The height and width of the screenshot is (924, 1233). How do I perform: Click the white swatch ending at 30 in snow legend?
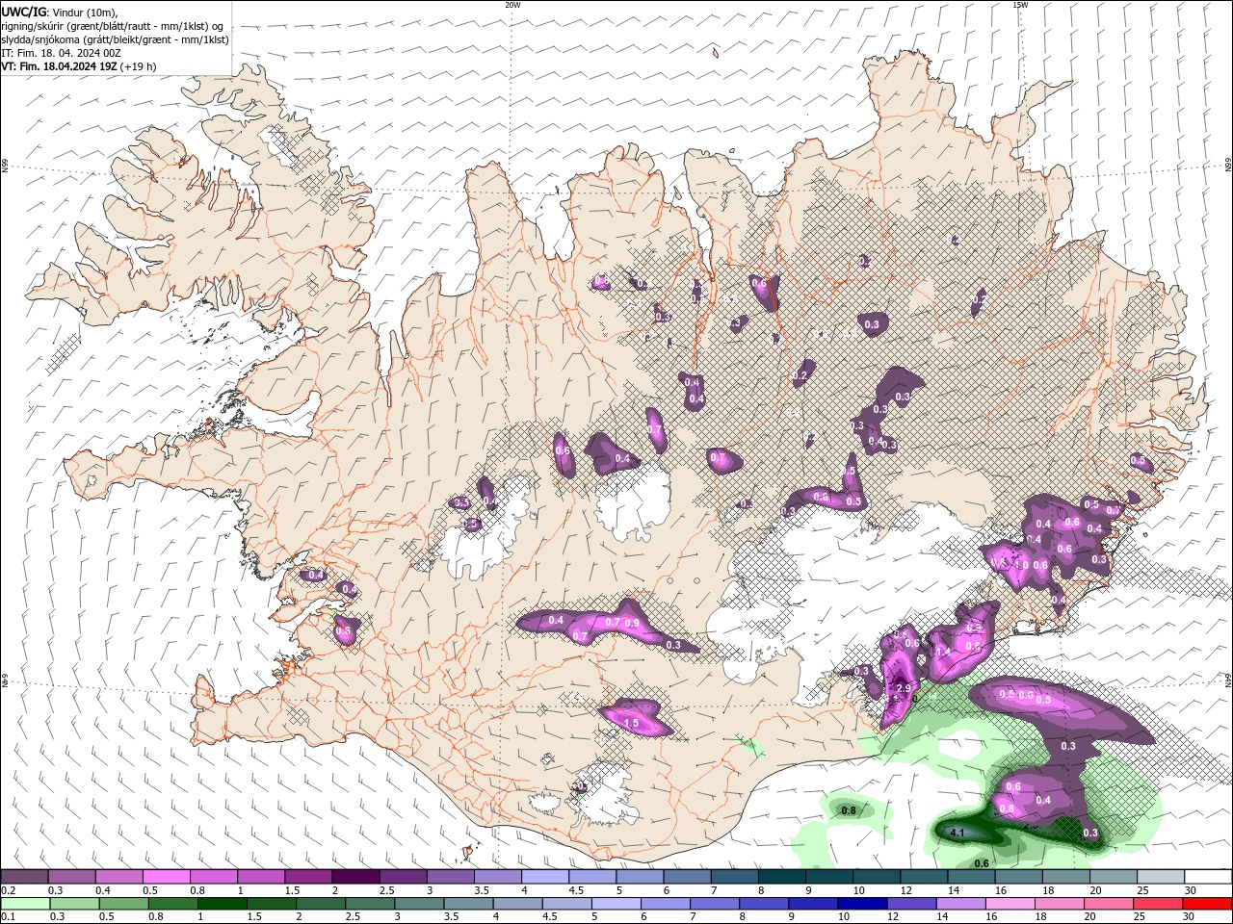point(1208,877)
